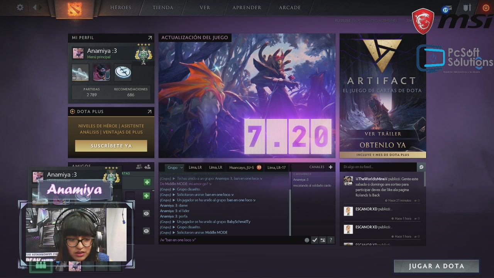Click the rank medal in Mi Perfil
The width and height of the screenshot is (494, 278).
point(143,53)
